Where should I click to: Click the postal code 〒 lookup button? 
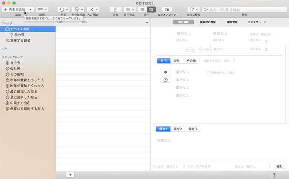tap(165, 72)
